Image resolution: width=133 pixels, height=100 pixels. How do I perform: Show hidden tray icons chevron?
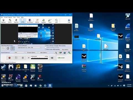(109, 86)
